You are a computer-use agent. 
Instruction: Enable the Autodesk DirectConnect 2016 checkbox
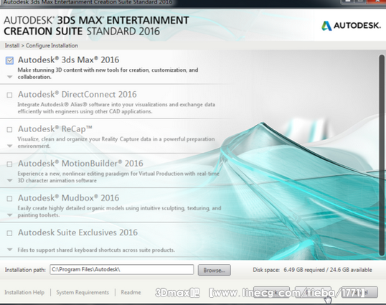click(x=9, y=95)
